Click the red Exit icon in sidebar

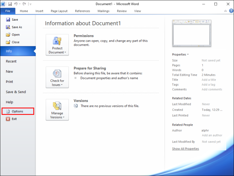[x=8, y=119]
